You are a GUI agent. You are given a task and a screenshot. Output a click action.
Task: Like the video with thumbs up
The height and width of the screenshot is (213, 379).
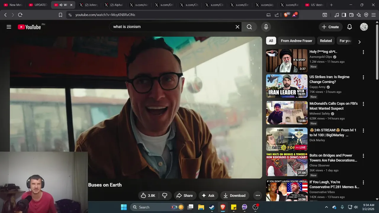click(x=148, y=196)
